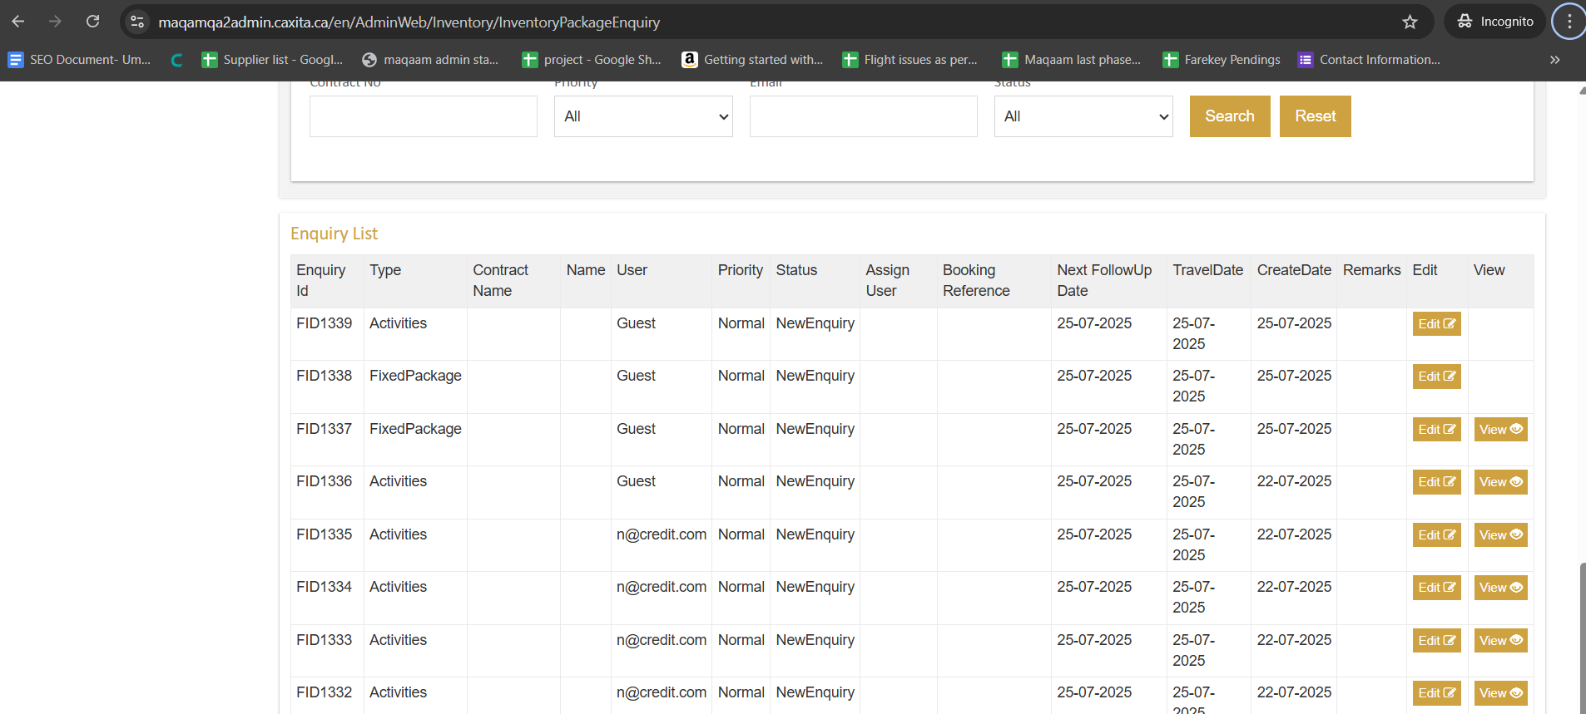Edit enquiry FID1336
This screenshot has width=1586, height=714.
[1436, 482]
